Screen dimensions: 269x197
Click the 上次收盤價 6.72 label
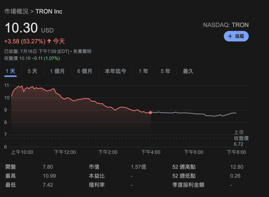(x=241, y=138)
